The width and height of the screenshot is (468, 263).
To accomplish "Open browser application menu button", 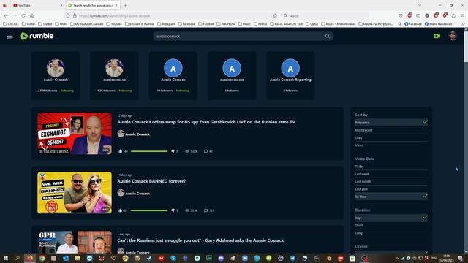I will 462,15.
